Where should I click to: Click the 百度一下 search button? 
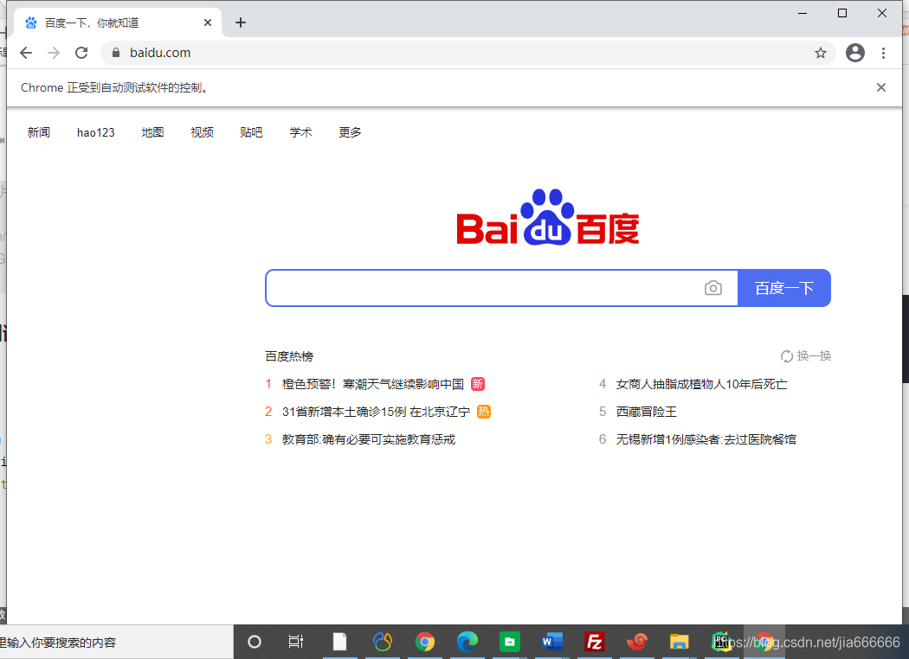click(783, 288)
